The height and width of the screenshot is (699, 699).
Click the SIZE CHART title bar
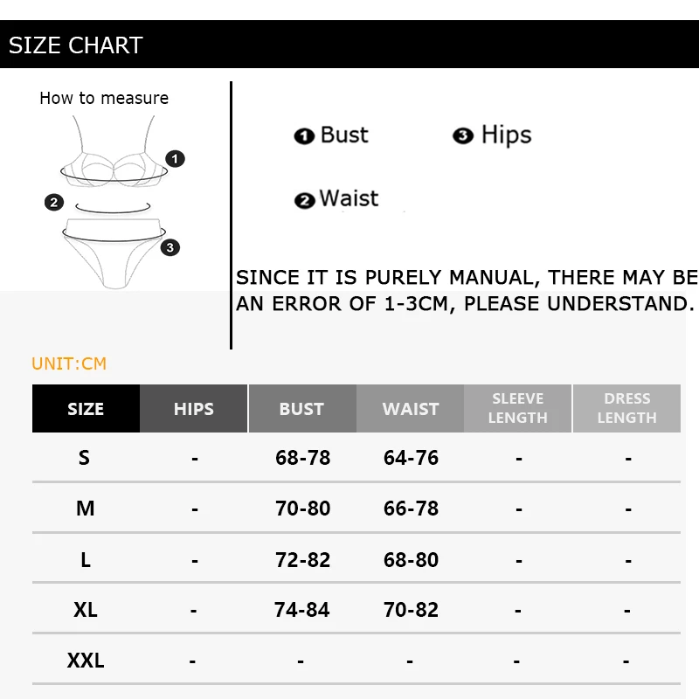349,45
